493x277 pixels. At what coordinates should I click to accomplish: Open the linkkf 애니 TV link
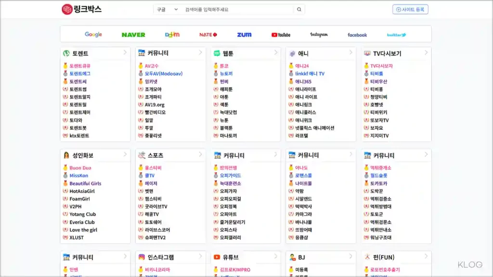310,74
